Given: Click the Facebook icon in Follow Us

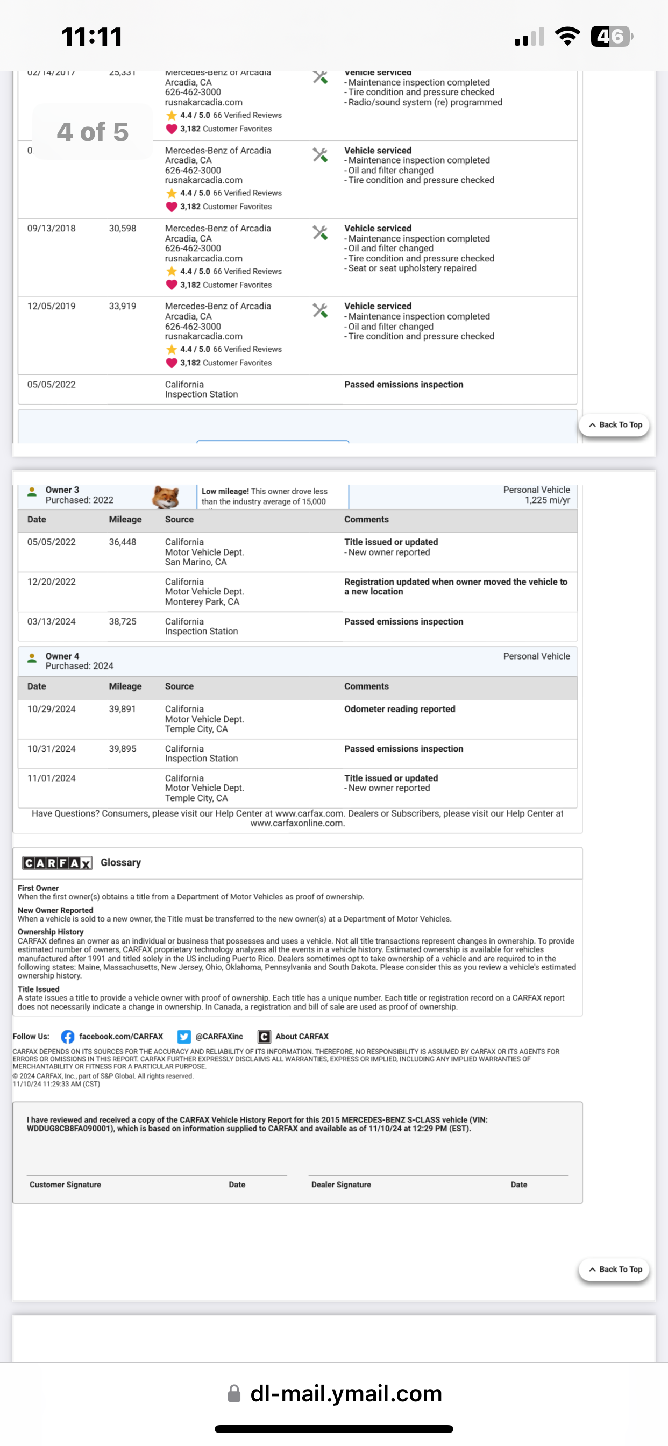Looking at the screenshot, I should point(67,1036).
